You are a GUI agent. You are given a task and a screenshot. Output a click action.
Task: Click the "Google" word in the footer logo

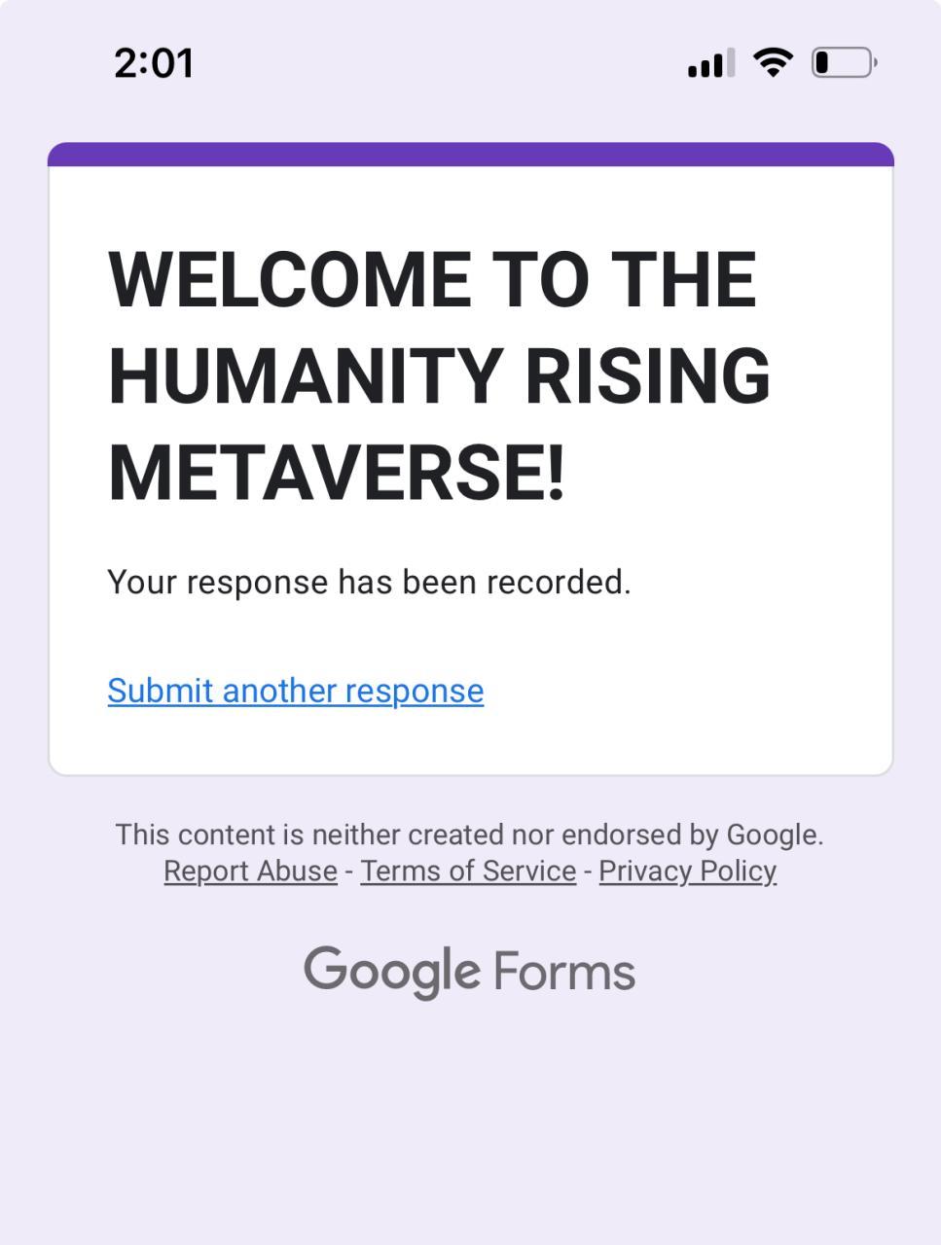click(391, 971)
